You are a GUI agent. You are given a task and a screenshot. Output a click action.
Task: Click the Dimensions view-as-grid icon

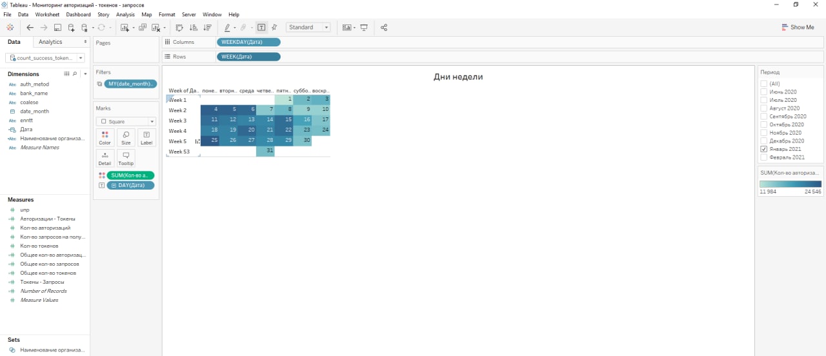66,74
